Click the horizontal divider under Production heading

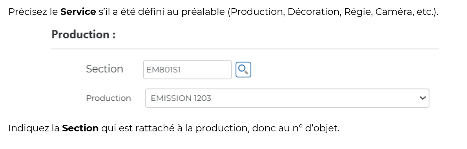245,49
